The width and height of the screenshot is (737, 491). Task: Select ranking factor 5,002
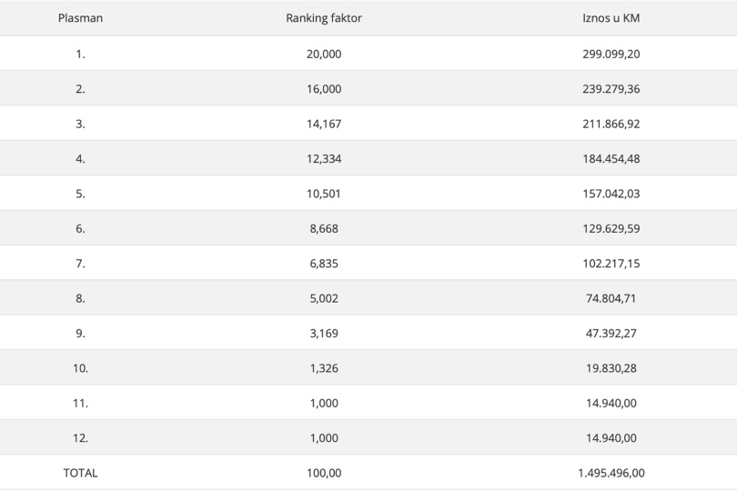tap(324, 298)
